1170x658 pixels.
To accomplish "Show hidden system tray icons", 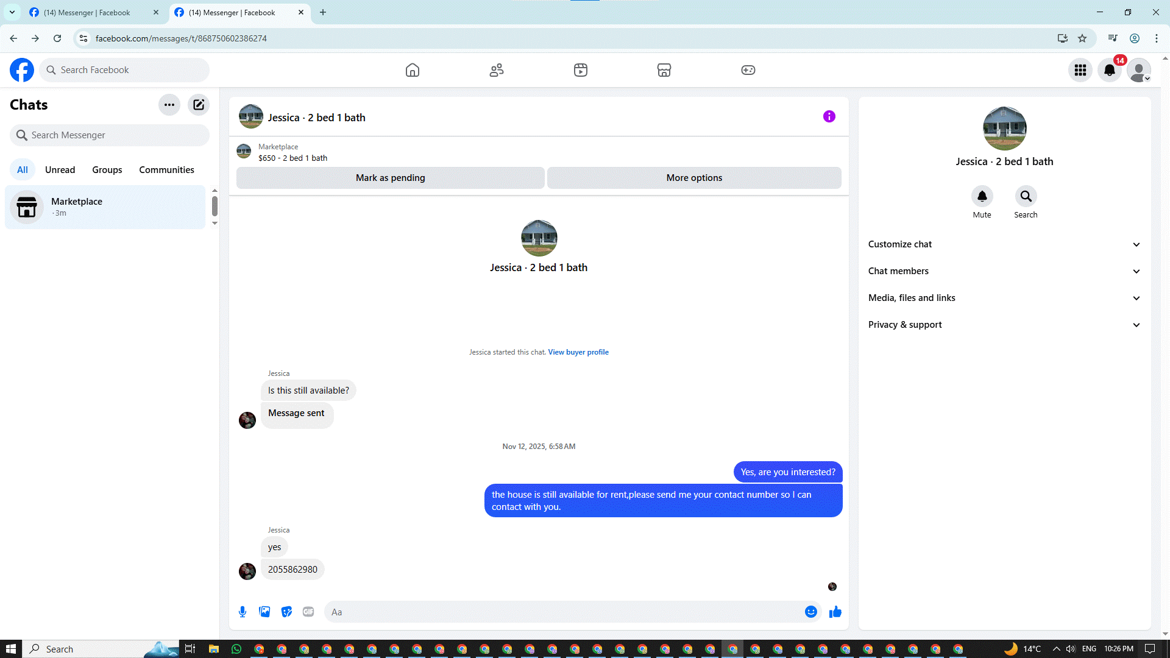I will coord(1056,649).
